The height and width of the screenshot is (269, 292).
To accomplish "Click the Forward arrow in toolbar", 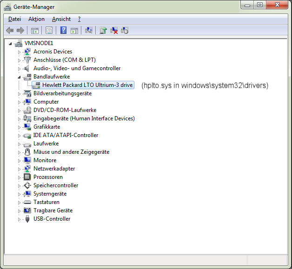I will click(x=20, y=31).
